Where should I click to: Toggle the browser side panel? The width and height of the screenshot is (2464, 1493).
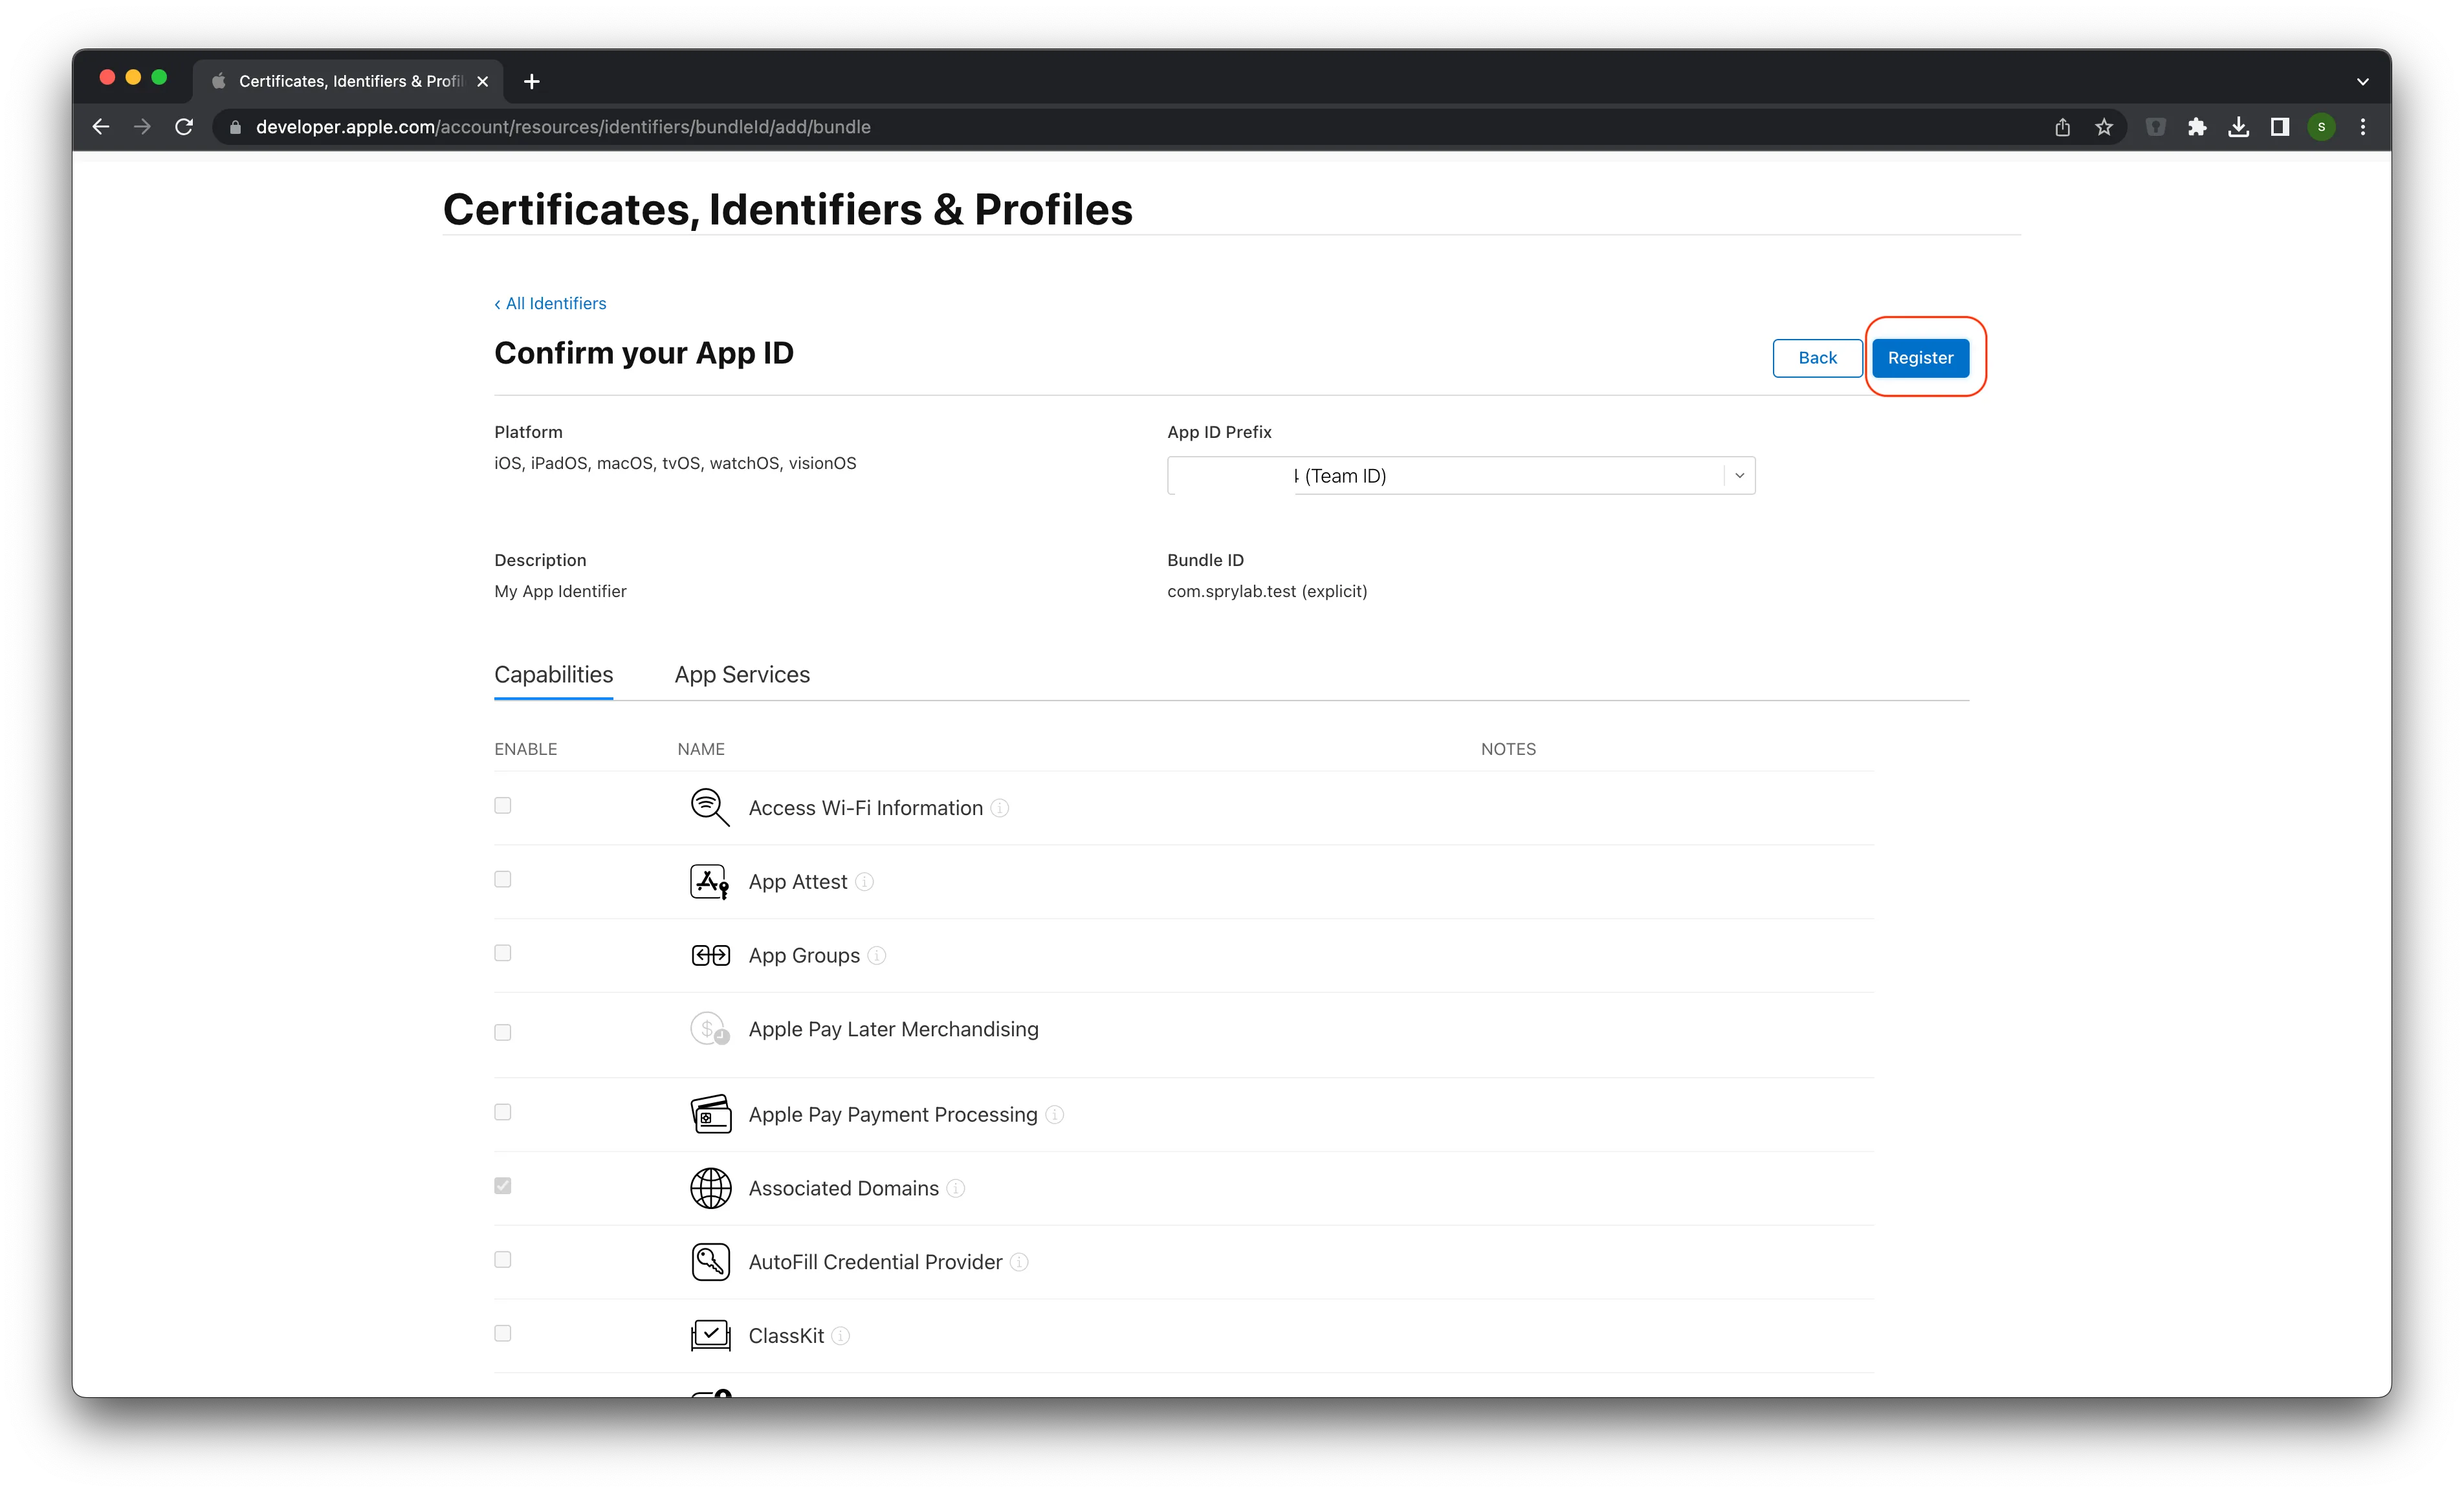pos(2280,127)
